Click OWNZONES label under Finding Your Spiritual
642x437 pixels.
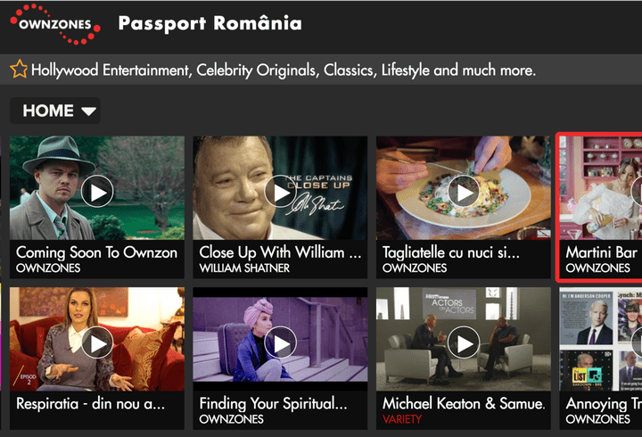[x=231, y=419]
